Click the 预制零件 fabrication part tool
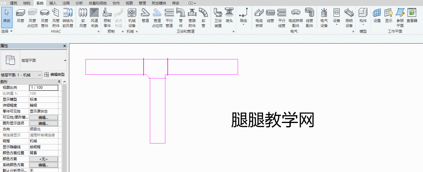 pyautogui.click(x=107, y=18)
